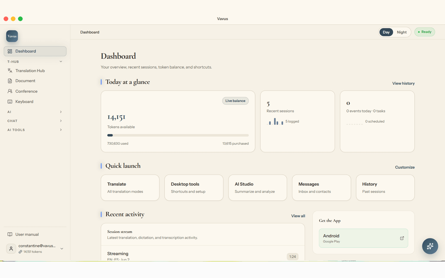Viewport: 445px width, 278px height.
Task: Click the token usage progress bar
Action: click(178, 135)
